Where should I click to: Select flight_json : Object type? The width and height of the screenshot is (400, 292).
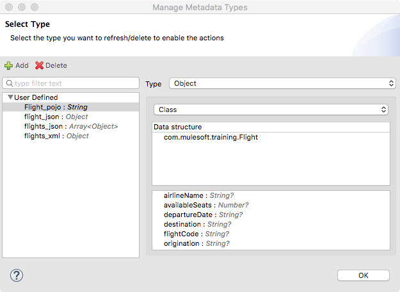click(70, 117)
